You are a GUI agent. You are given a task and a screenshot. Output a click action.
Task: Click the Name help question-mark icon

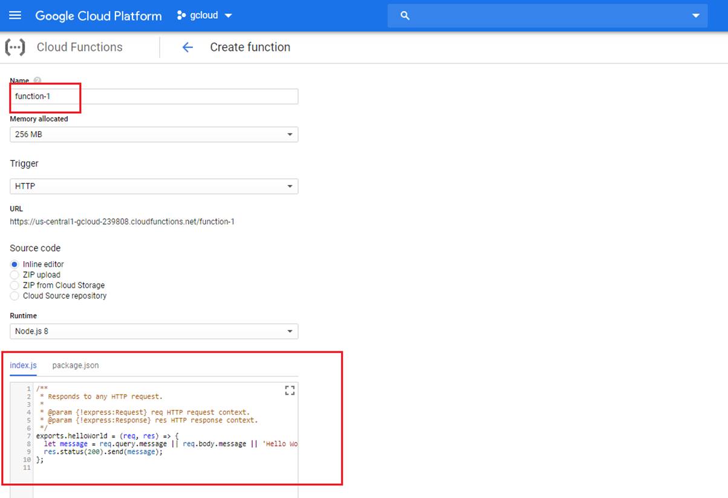pos(37,80)
